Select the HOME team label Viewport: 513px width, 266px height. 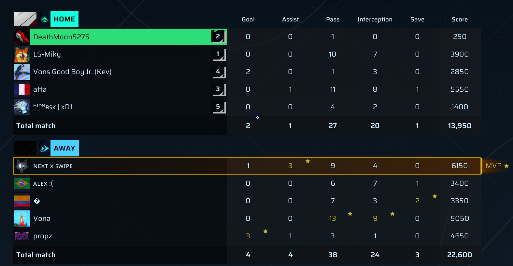[x=64, y=19]
